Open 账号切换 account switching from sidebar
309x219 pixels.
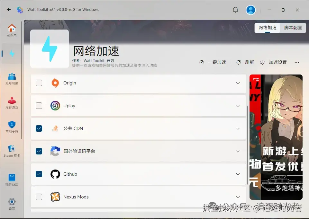(x=12, y=77)
